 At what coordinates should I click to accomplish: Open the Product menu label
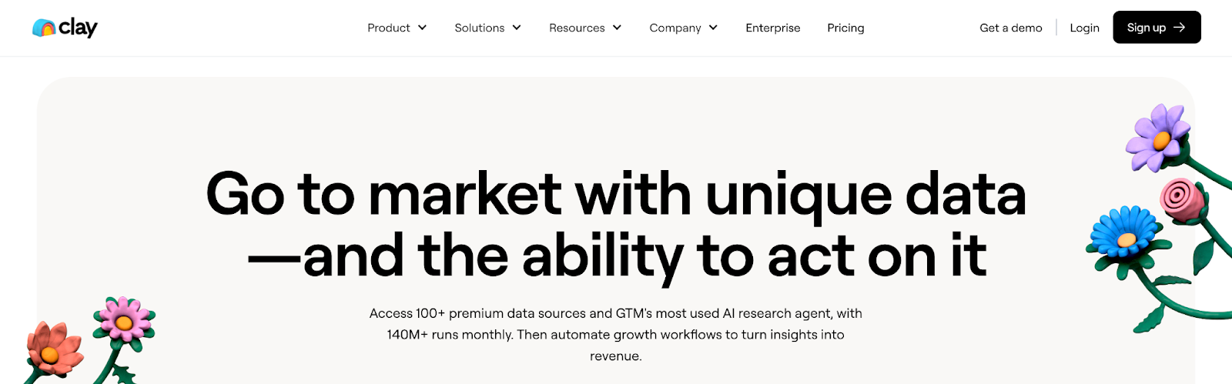pyautogui.click(x=388, y=28)
